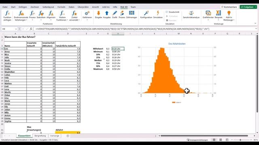Click into the VERKETTEN formula text

pos(122,29)
